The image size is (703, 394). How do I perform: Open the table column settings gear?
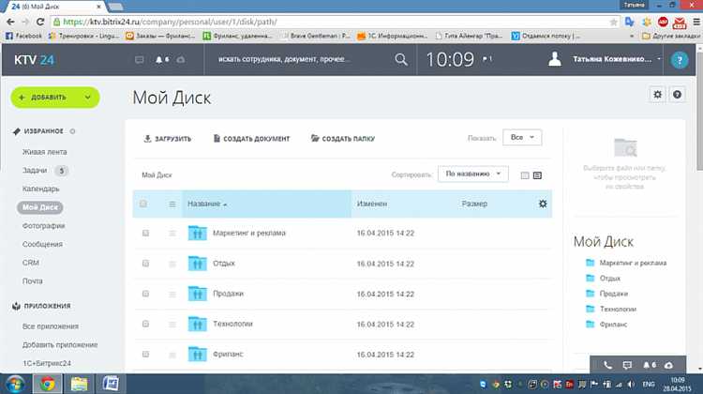tap(543, 204)
